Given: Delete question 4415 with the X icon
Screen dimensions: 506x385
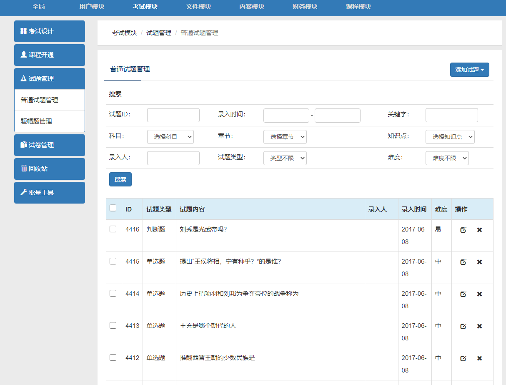Looking at the screenshot, I should pos(479,262).
